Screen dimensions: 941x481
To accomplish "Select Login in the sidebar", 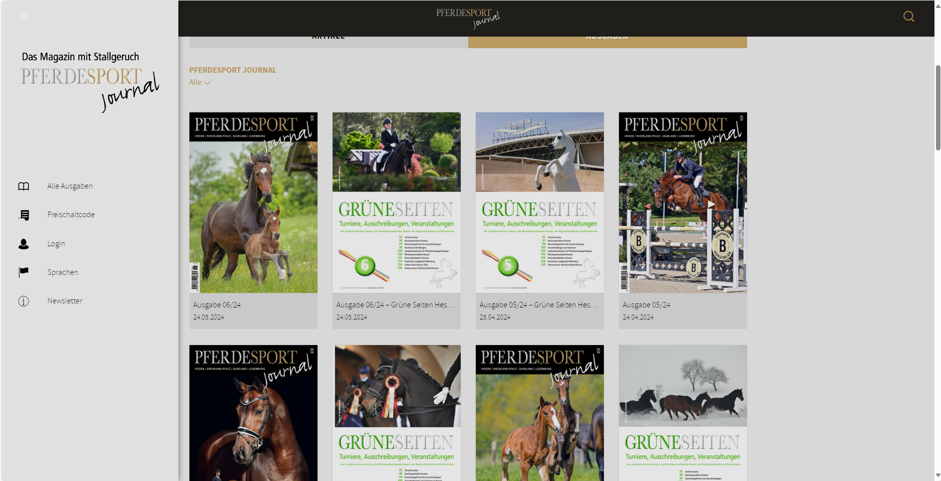I will coord(56,244).
